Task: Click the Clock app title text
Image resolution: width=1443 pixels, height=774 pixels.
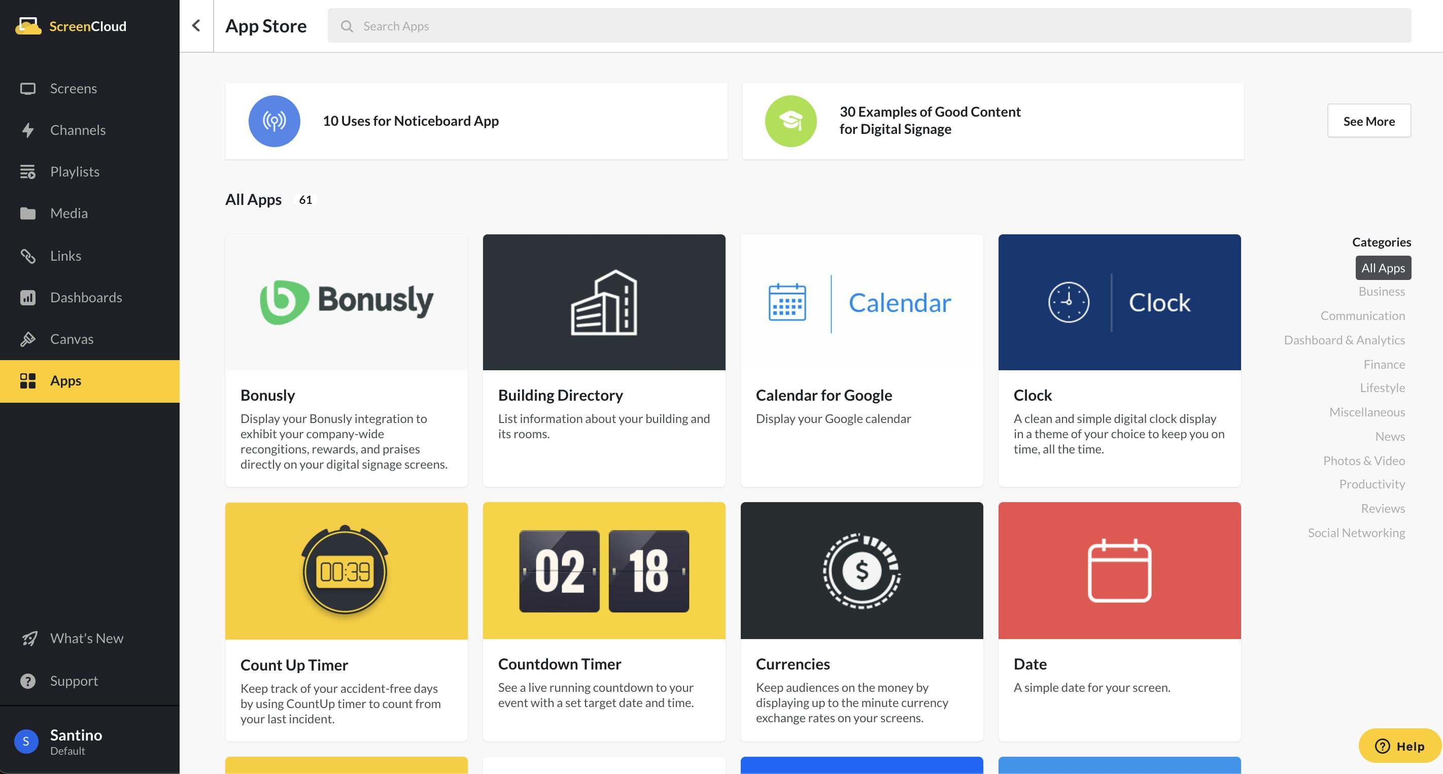Action: [1033, 396]
